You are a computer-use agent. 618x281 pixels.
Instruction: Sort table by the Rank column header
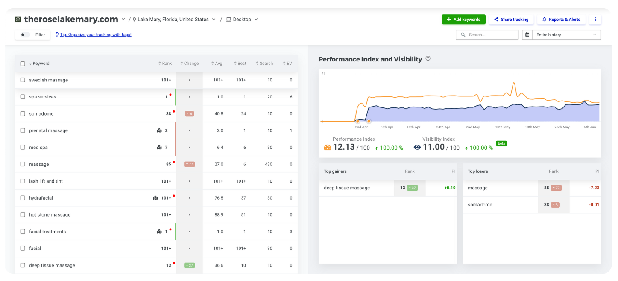[165, 64]
